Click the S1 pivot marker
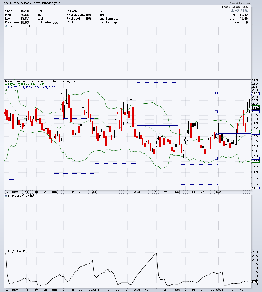Viewport: 262px width, 292px height. [x=216, y=158]
